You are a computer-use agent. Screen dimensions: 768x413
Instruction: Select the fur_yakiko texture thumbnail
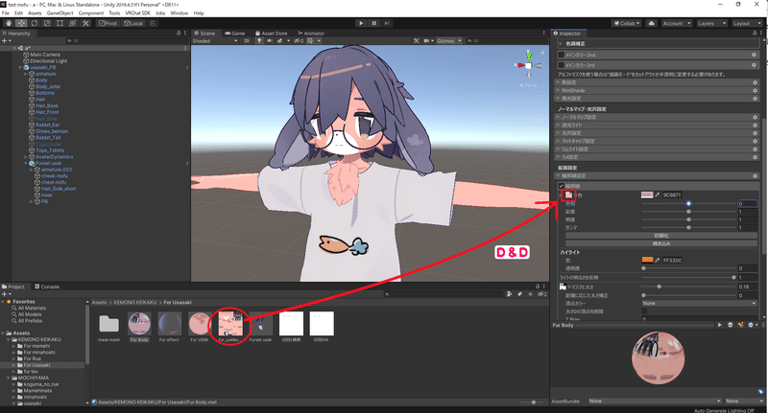(x=229, y=324)
